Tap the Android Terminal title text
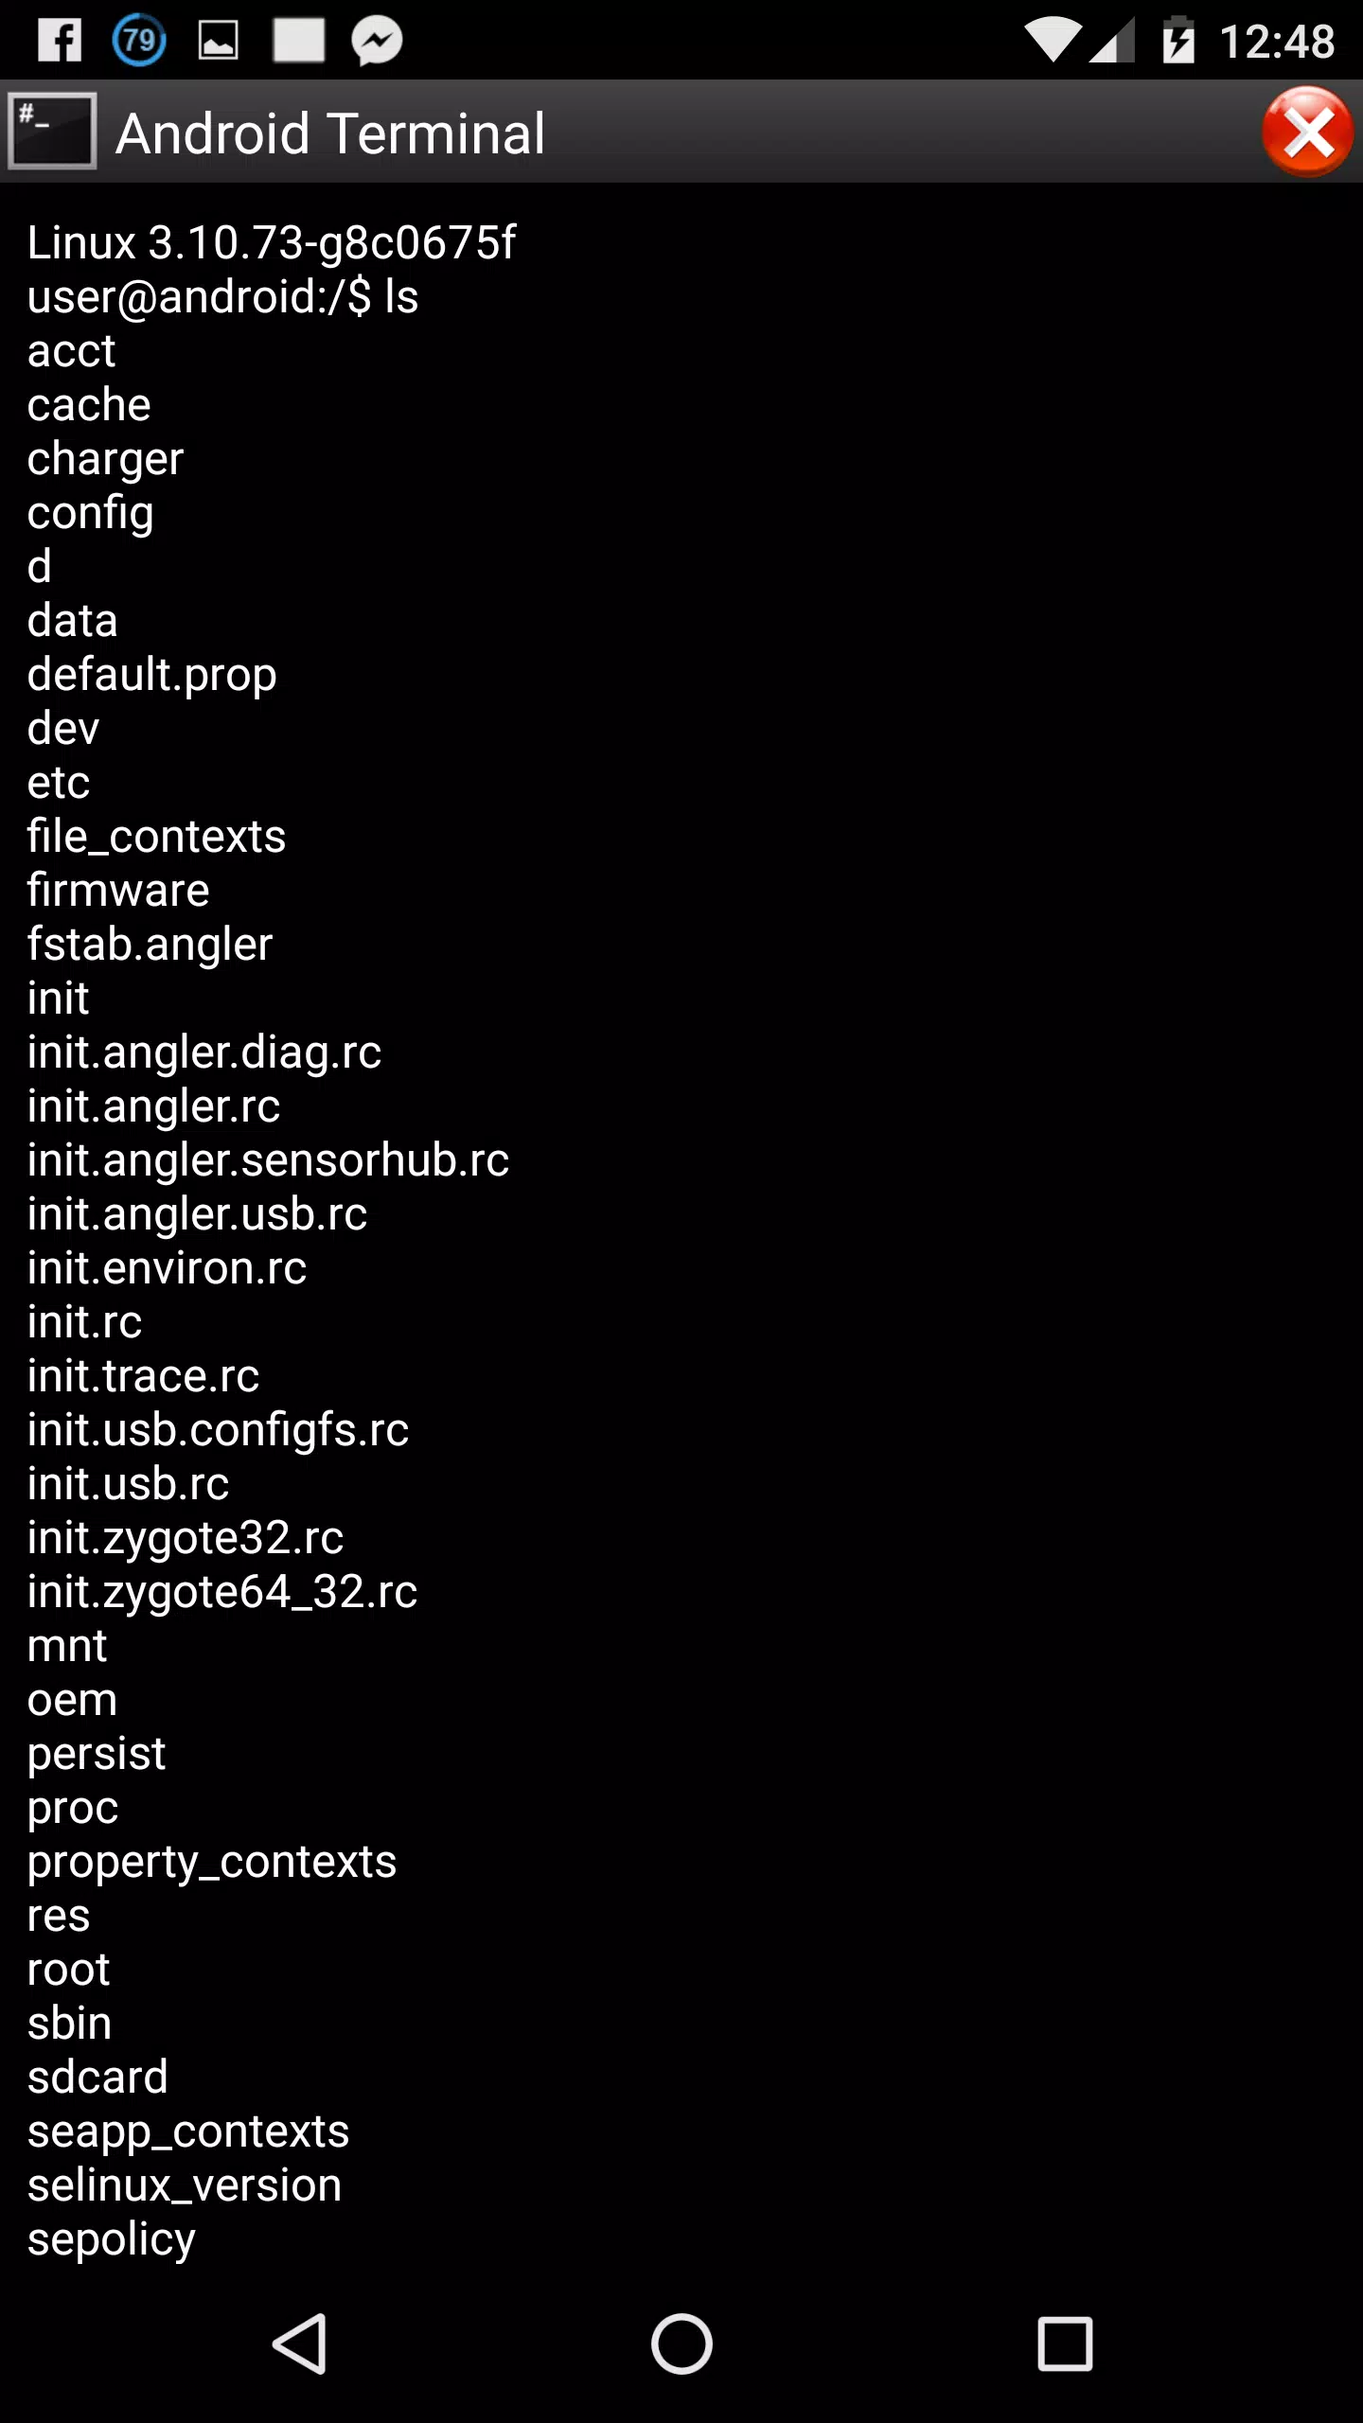 coord(330,133)
